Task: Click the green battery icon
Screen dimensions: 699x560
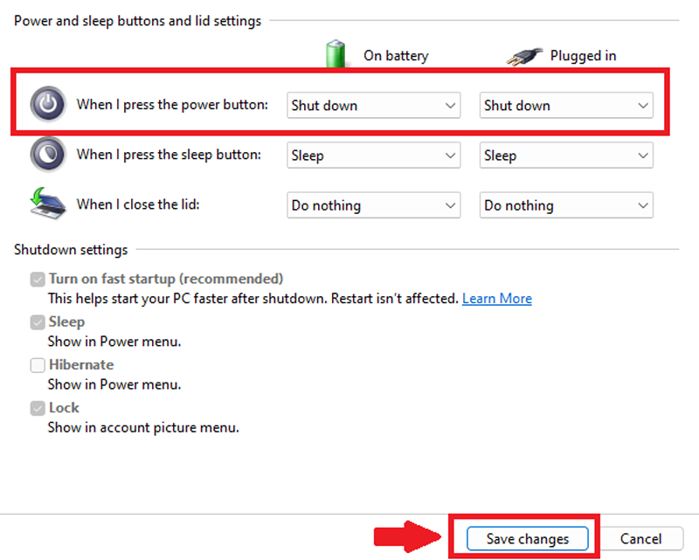Action: (336, 53)
